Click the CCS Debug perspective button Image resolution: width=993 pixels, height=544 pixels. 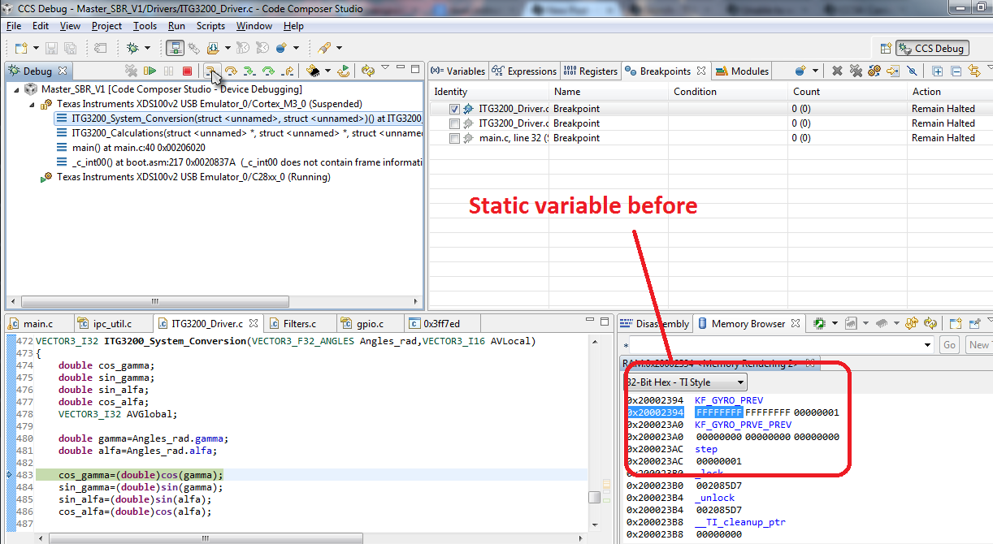pyautogui.click(x=931, y=48)
